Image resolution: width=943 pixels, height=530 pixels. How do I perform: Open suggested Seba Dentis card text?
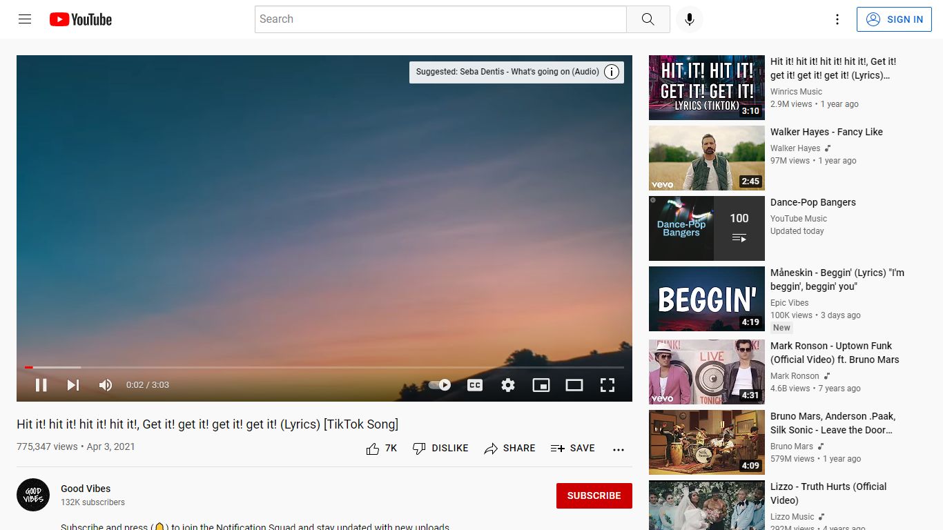click(507, 72)
